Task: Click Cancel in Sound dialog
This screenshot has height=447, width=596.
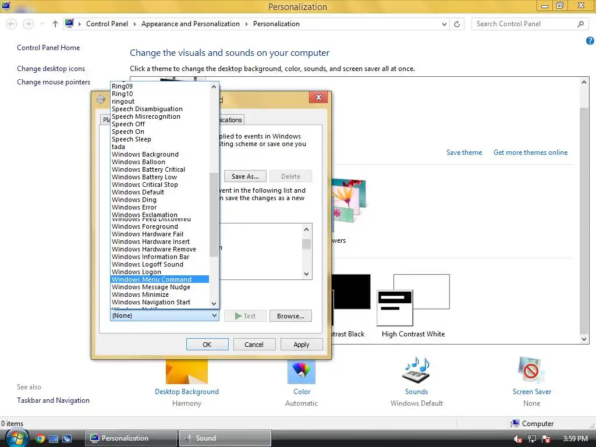Action: pyautogui.click(x=254, y=345)
